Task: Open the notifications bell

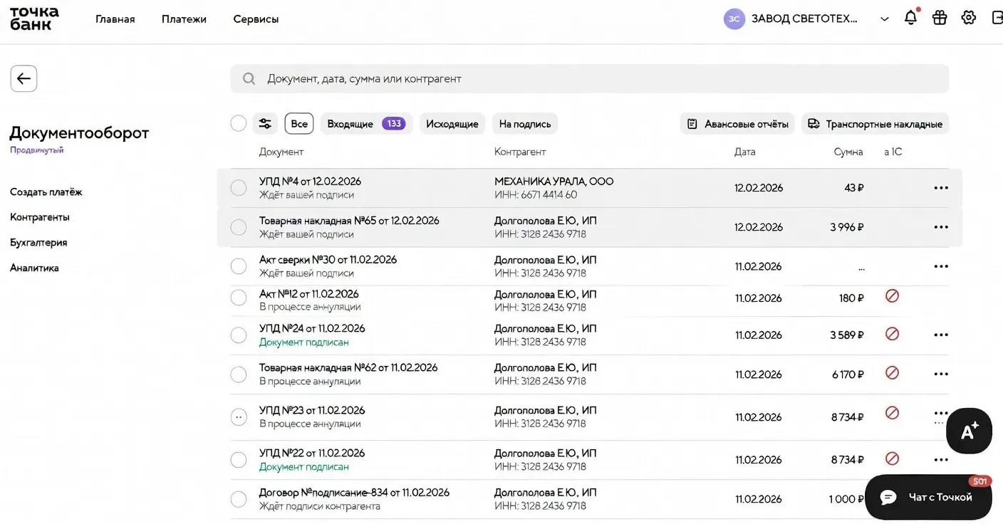Action: [x=910, y=17]
